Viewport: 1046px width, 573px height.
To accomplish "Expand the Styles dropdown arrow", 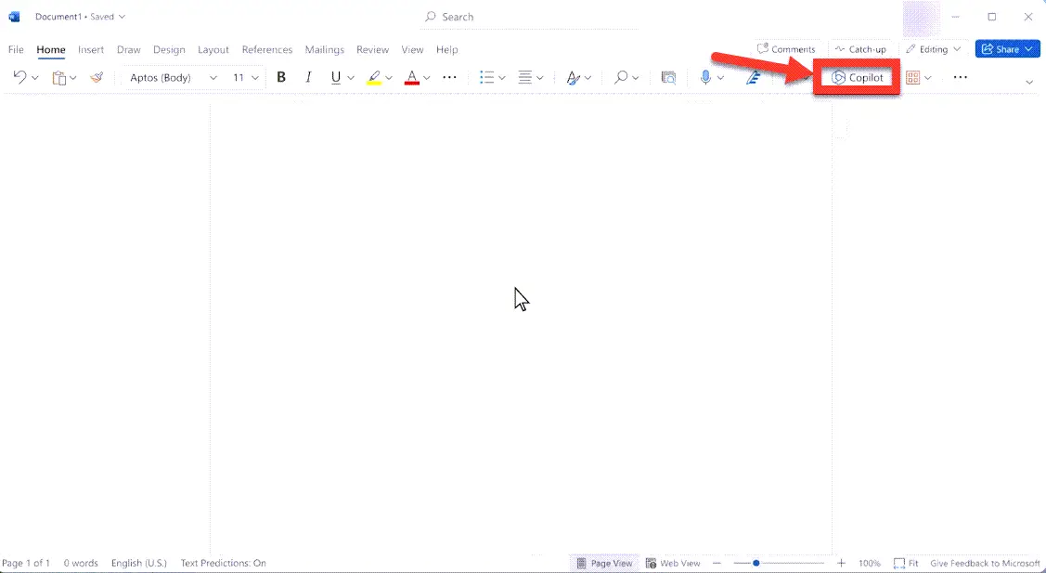I will click(588, 78).
